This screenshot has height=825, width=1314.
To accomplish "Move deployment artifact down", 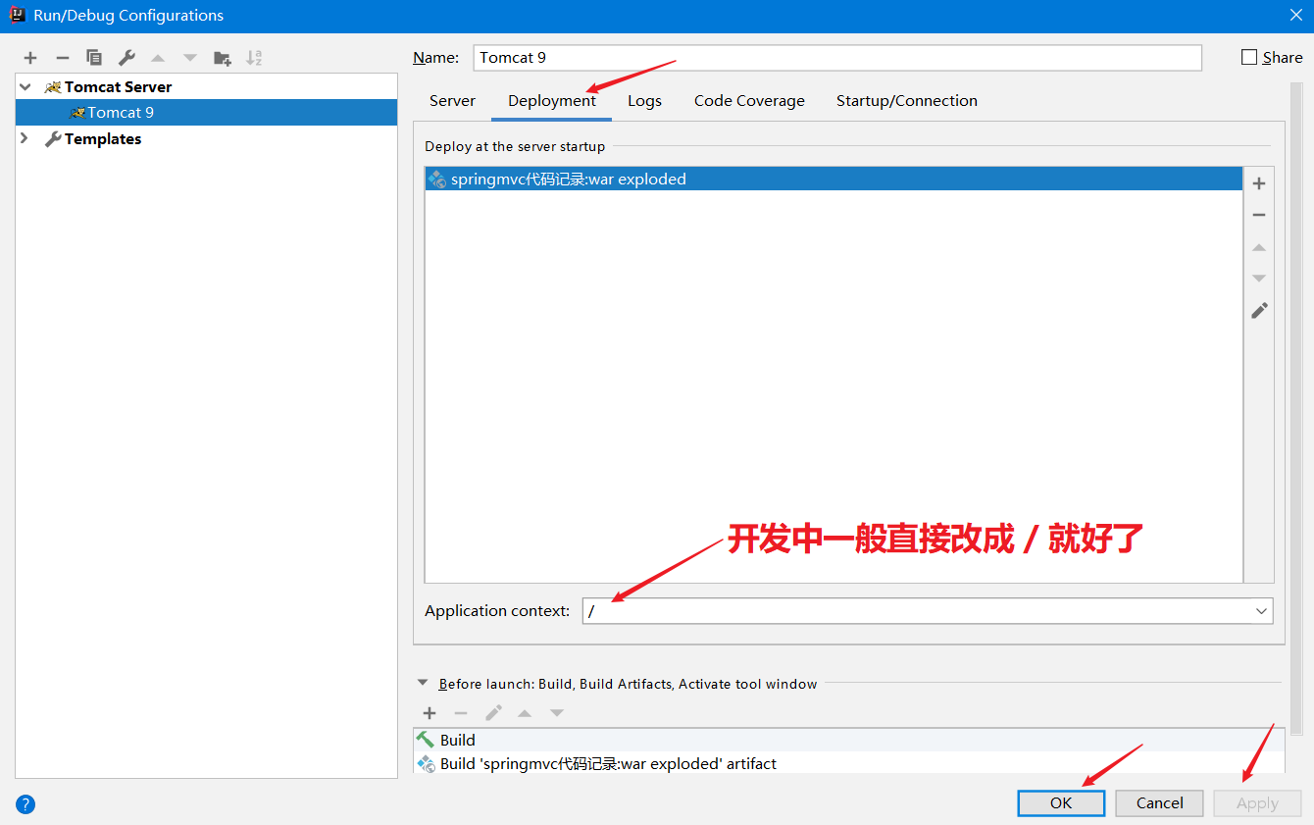I will point(1259,279).
